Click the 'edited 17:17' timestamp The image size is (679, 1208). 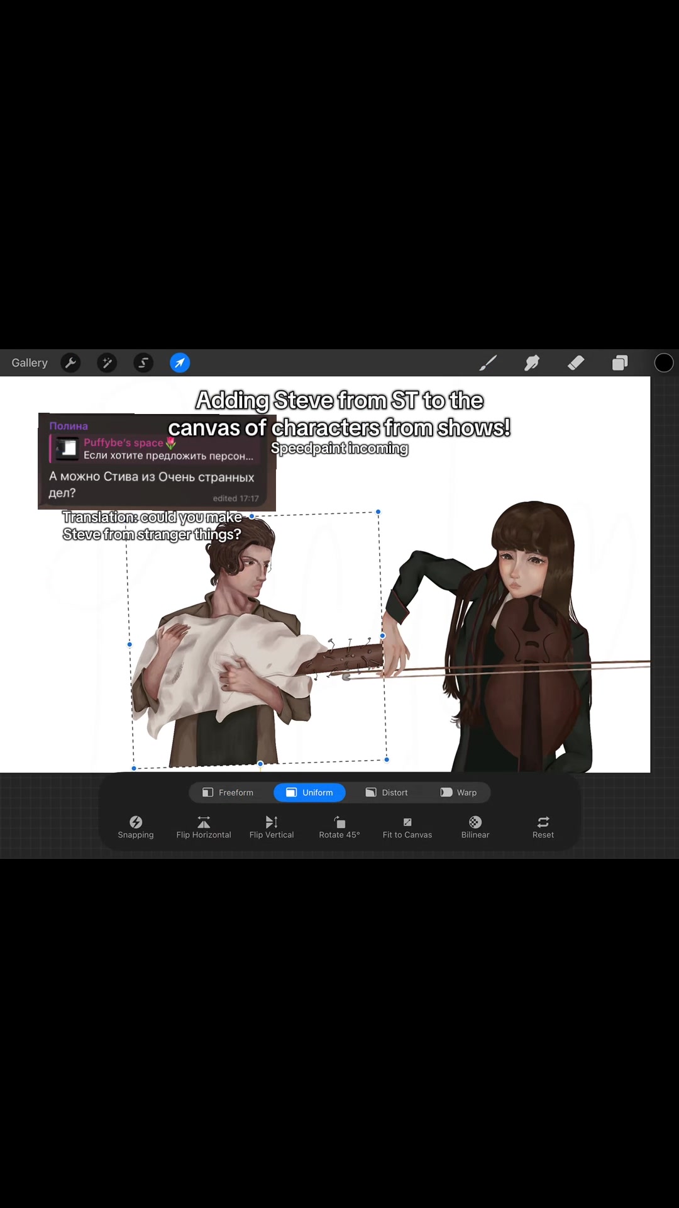coord(236,498)
